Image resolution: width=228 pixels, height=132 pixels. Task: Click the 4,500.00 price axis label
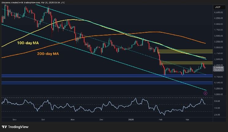point(219,12)
